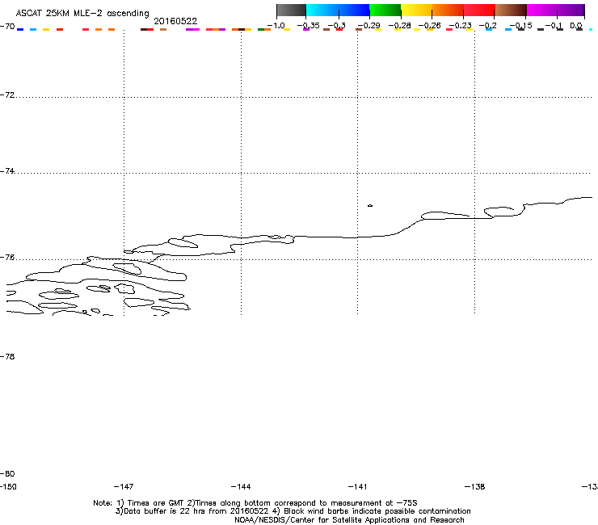Click the 'Times are GMT' note line
The image size is (598, 525).
[x=255, y=503]
